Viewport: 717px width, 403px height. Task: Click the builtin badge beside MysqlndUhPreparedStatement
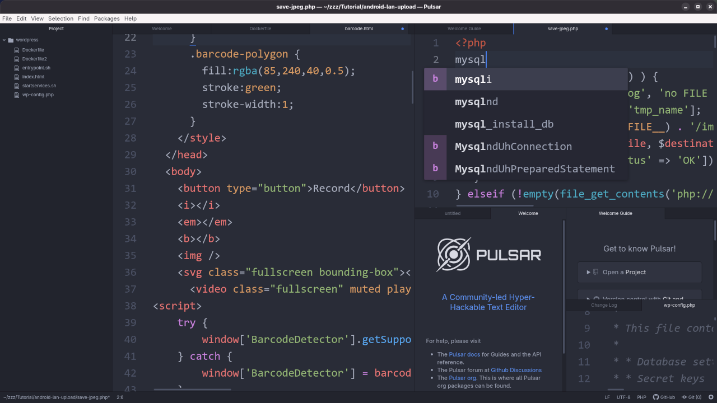(x=435, y=169)
